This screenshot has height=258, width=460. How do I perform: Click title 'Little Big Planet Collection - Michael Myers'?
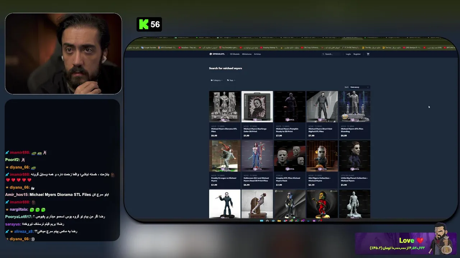pos(354,180)
